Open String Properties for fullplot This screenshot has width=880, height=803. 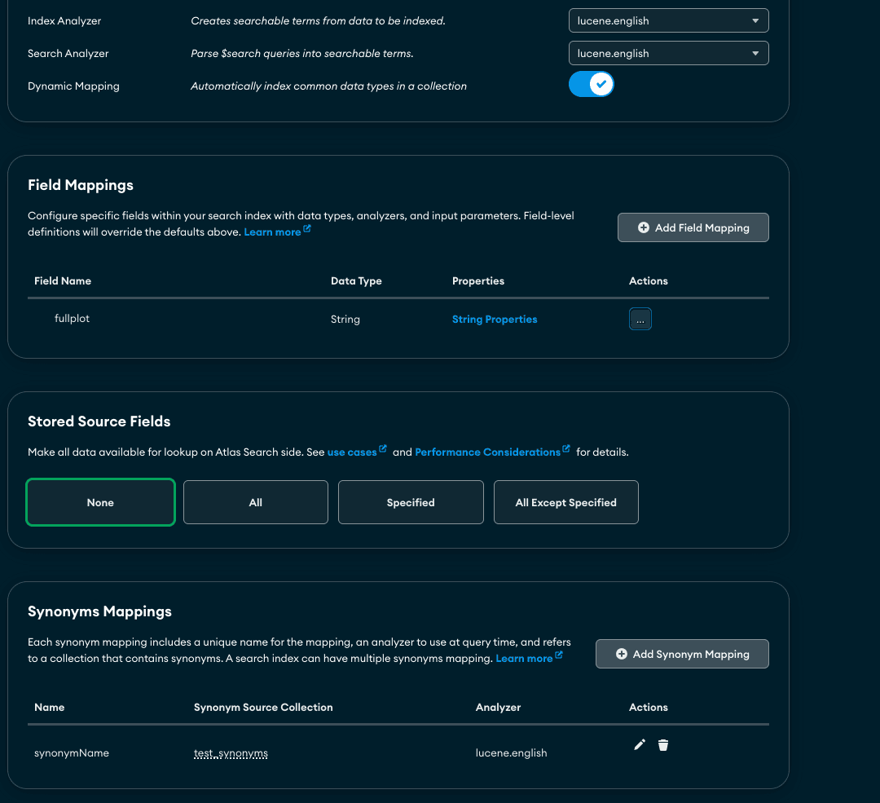click(495, 320)
